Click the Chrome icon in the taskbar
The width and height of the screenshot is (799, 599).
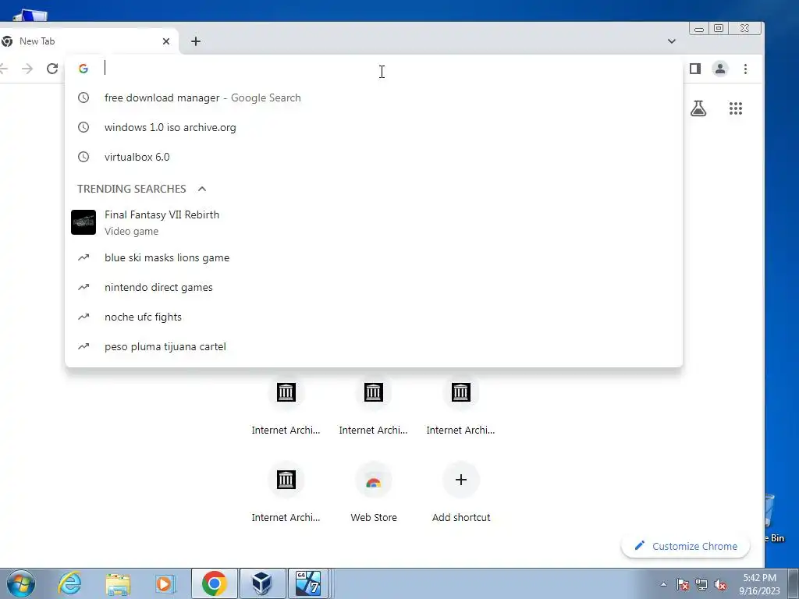pyautogui.click(x=215, y=583)
